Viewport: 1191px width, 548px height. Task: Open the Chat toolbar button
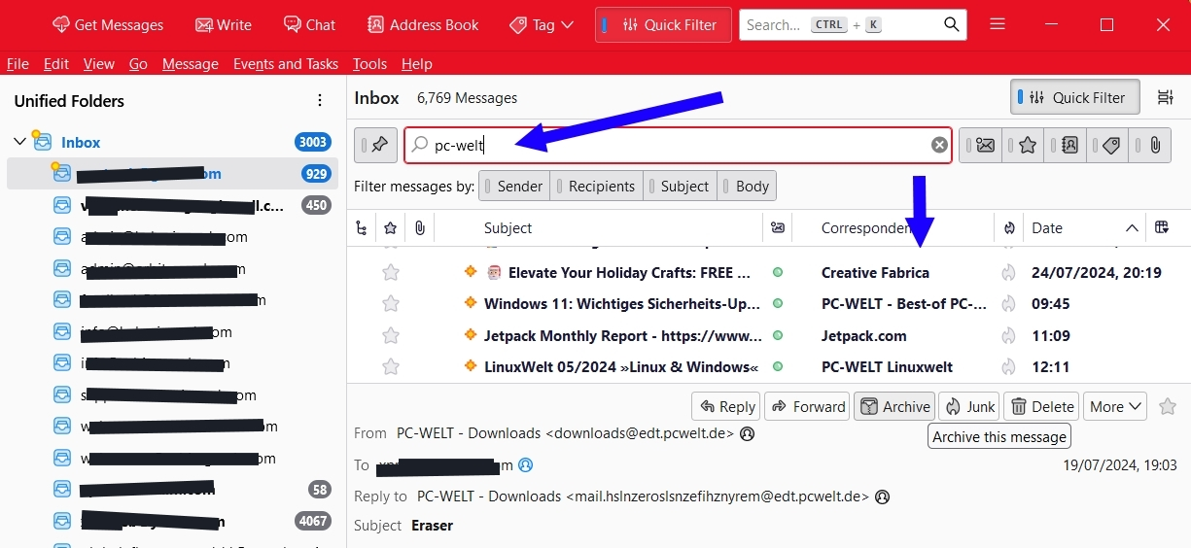(309, 25)
